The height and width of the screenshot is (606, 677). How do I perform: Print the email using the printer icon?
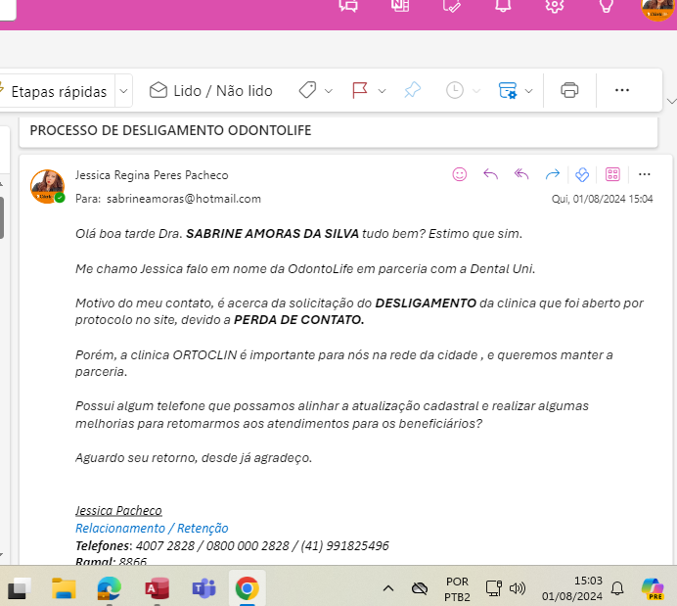[569, 90]
